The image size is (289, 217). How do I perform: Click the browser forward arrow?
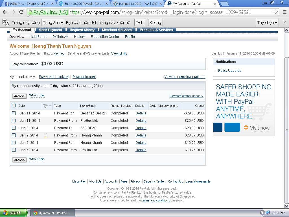[13, 12]
